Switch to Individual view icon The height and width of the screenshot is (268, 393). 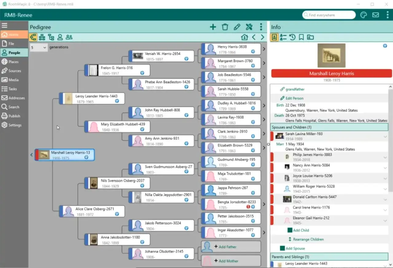(x=60, y=37)
